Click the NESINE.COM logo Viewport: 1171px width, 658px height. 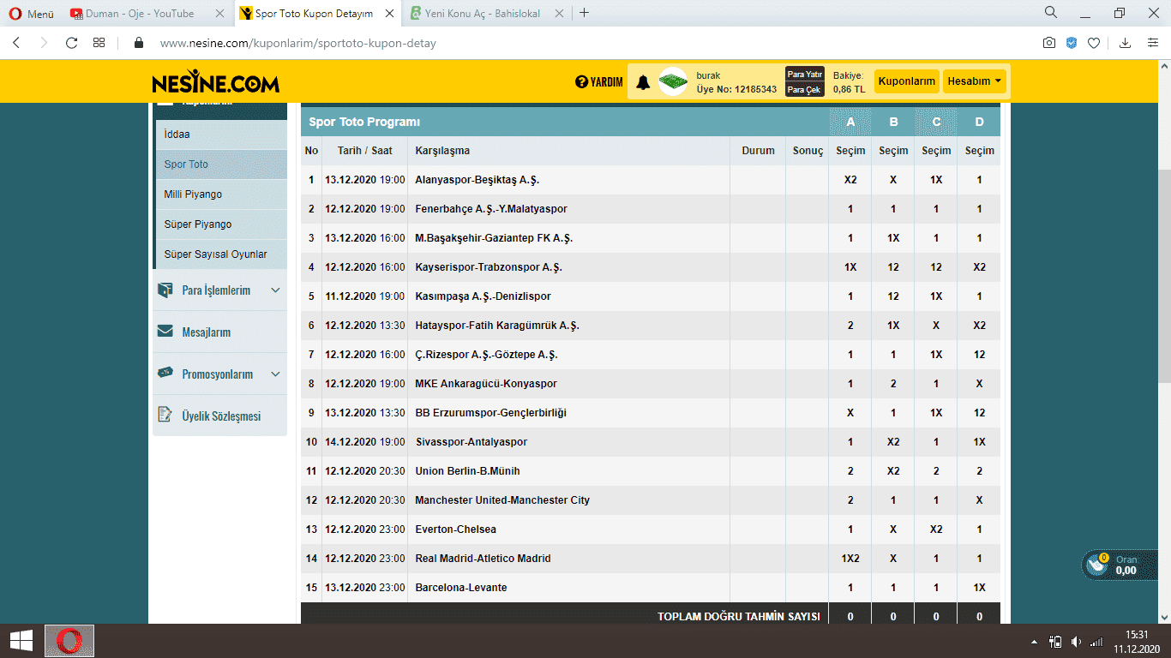pos(216,81)
